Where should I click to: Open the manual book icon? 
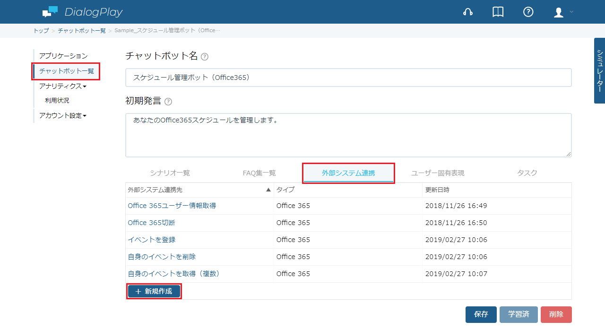[x=498, y=12]
